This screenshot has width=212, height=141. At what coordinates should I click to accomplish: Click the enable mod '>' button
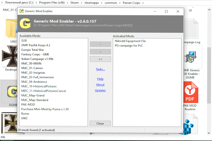click(x=100, y=44)
